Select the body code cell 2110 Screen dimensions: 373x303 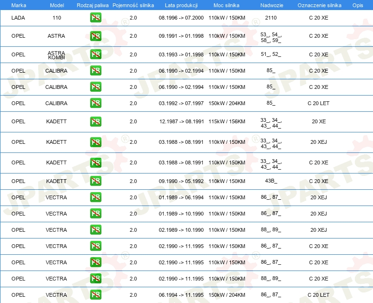pyautogui.click(x=271, y=18)
